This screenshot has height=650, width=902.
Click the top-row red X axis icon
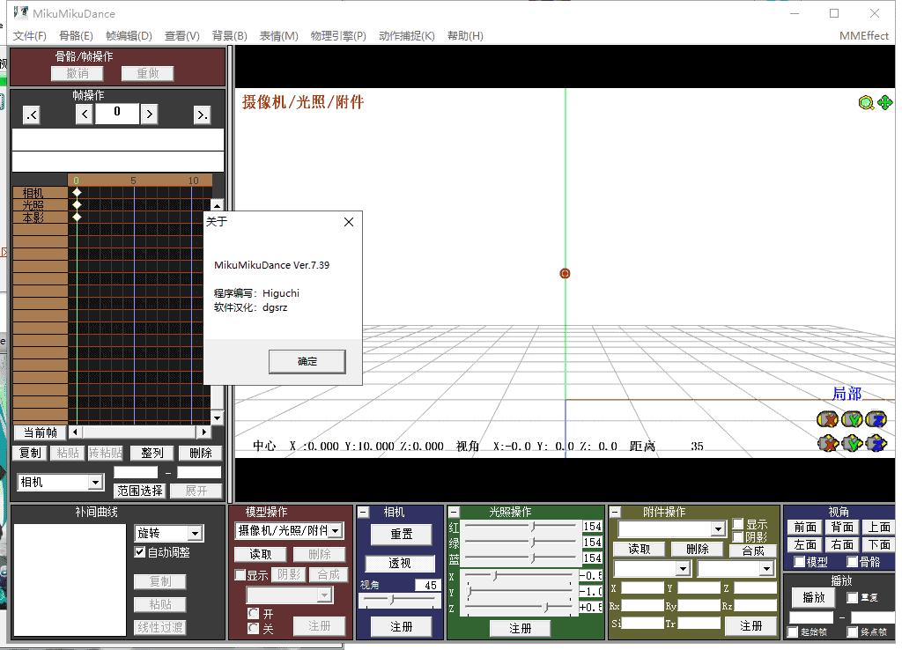tap(826, 419)
